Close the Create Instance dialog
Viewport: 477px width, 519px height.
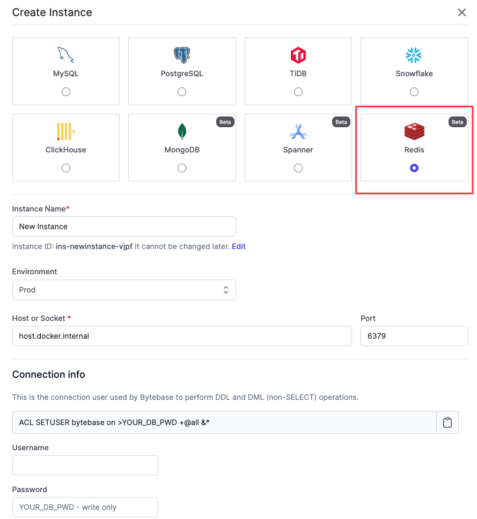[x=462, y=12]
